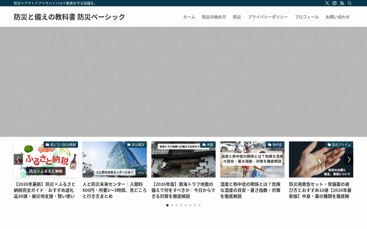Image resolution: width=367 pixels, height=229 pixels.
Task: Open the Instagram icon link
Action: click(335, 3)
